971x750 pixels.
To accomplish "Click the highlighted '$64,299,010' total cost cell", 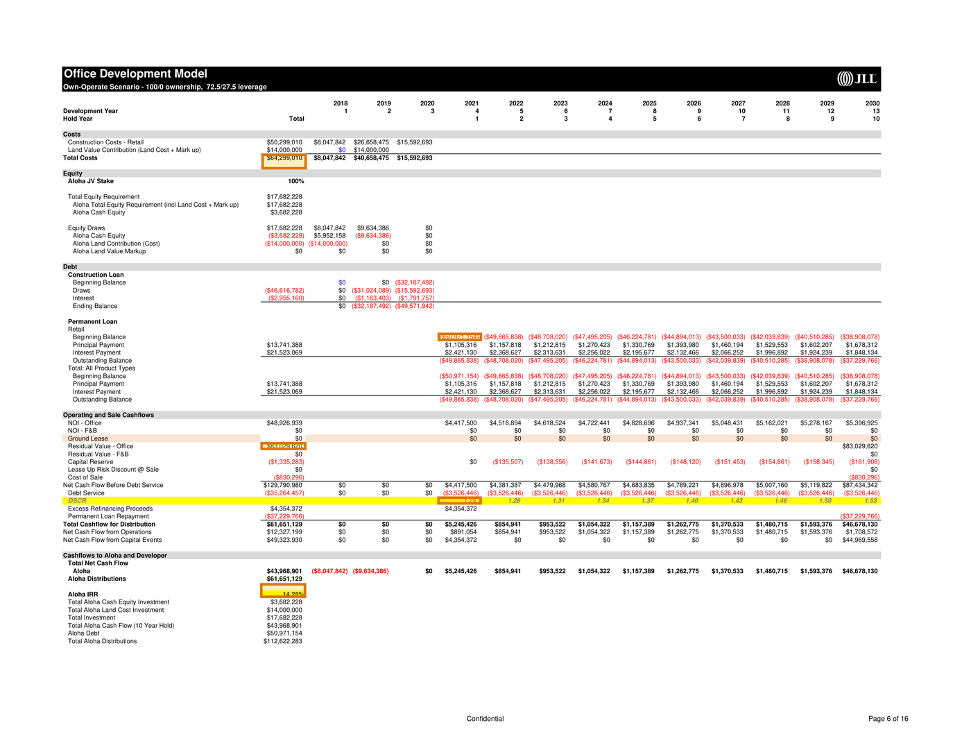I will click(284, 161).
